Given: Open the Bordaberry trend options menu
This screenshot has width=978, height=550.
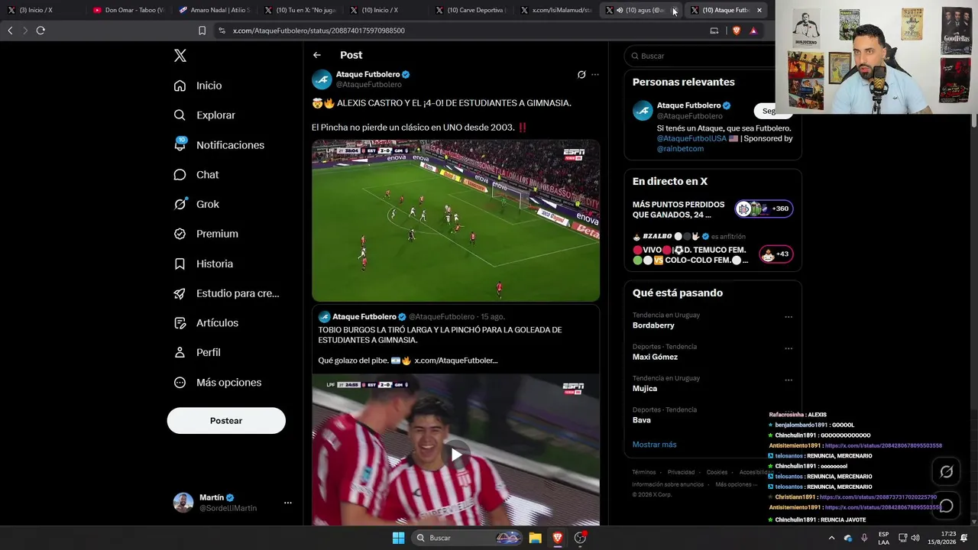Looking at the screenshot, I should (x=789, y=317).
